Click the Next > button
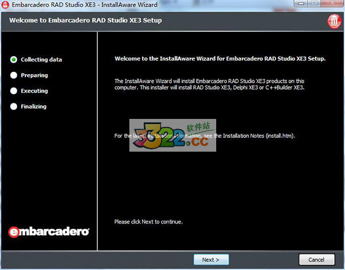The height and width of the screenshot is (270, 345). point(211,260)
